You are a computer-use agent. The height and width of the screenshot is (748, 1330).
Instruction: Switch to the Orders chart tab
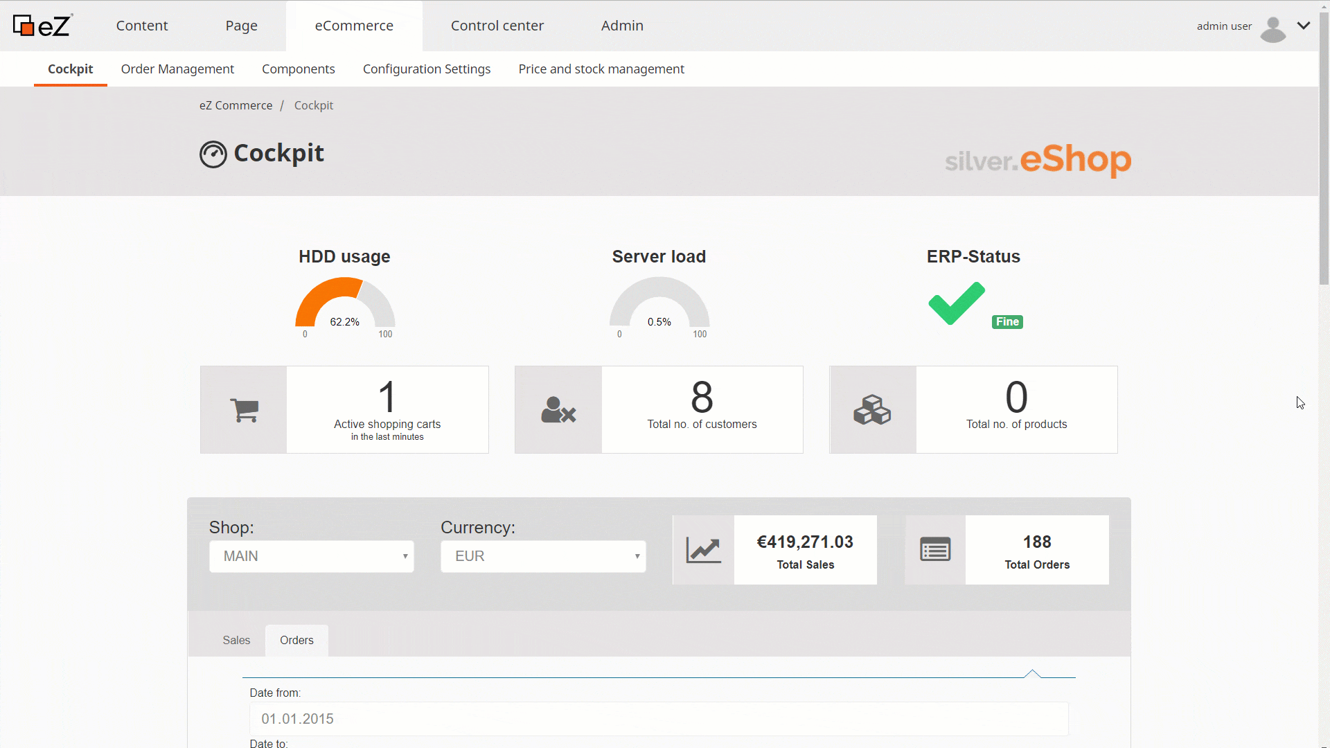pos(296,640)
